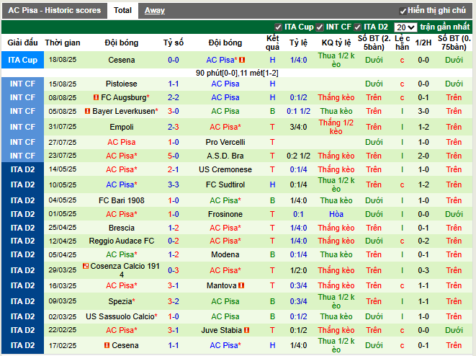Click the 'Tỷ số' column header
Screen dimensions: 476x356
(x=174, y=43)
